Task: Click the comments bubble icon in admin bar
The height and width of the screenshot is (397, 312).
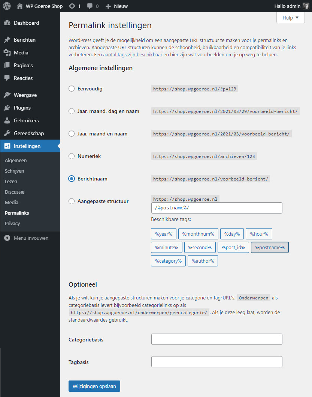Action: (90, 6)
